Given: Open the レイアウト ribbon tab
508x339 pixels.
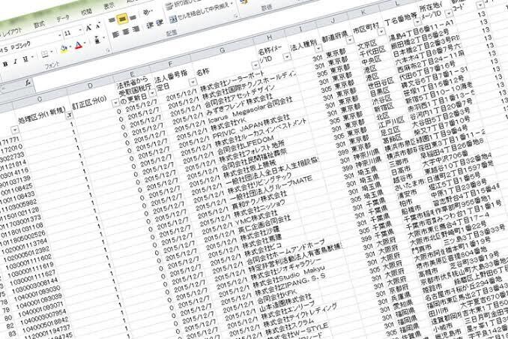Looking at the screenshot, I should pos(10,32).
